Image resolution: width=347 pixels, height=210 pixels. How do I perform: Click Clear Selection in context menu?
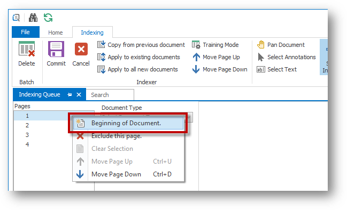tap(128, 149)
